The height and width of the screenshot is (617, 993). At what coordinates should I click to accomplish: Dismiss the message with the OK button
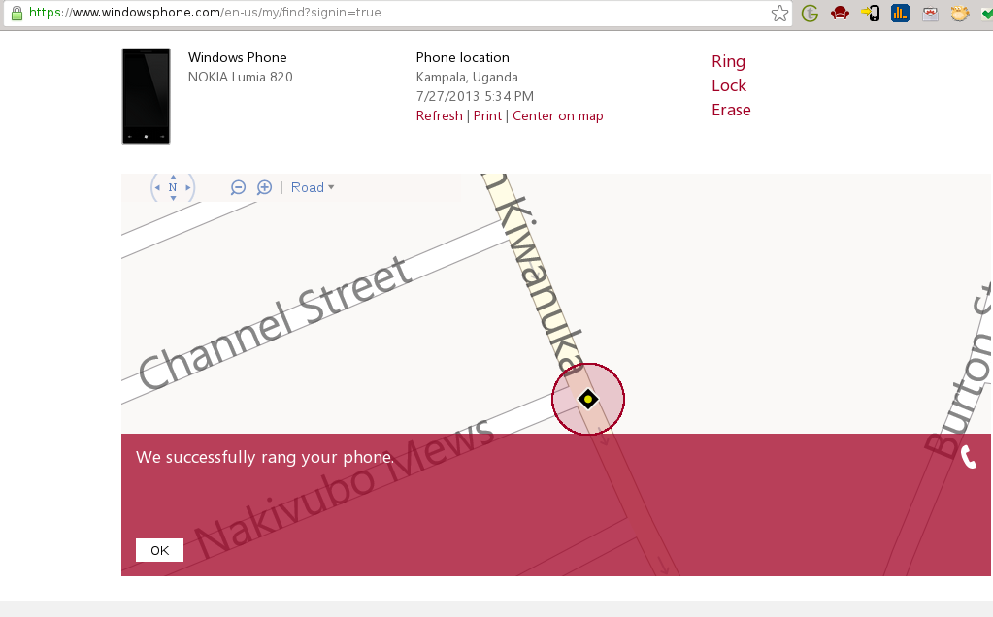coord(159,550)
